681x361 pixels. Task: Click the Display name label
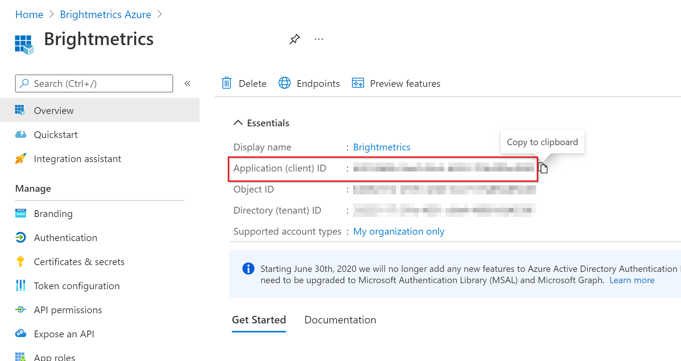pos(262,147)
